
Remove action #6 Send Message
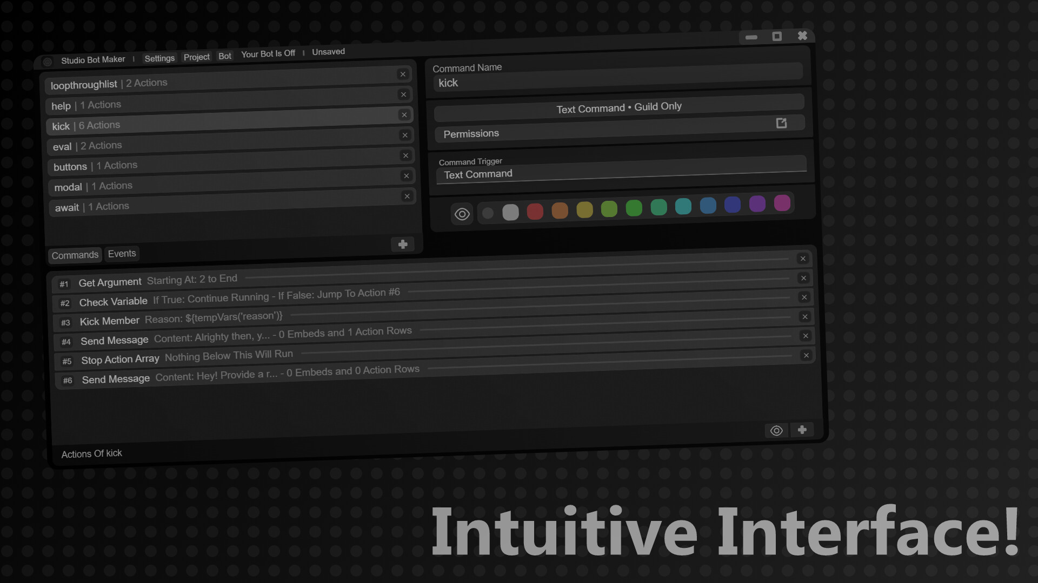coord(806,355)
